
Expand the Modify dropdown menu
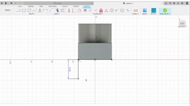[x=57, y=14]
